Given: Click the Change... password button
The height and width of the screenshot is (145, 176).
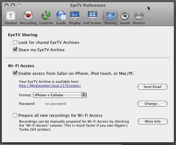Looking at the screenshot, I should click(152, 104).
